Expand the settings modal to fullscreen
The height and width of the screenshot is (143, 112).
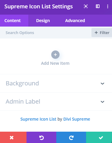tap(86, 7)
